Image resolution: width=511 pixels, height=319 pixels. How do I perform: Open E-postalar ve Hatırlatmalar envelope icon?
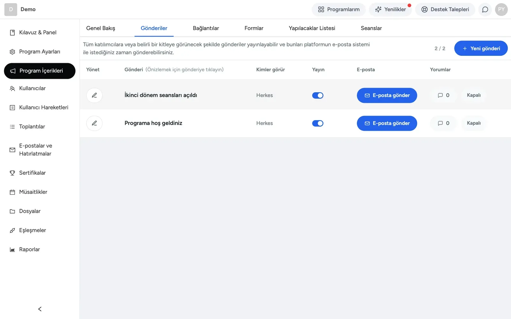click(x=12, y=150)
